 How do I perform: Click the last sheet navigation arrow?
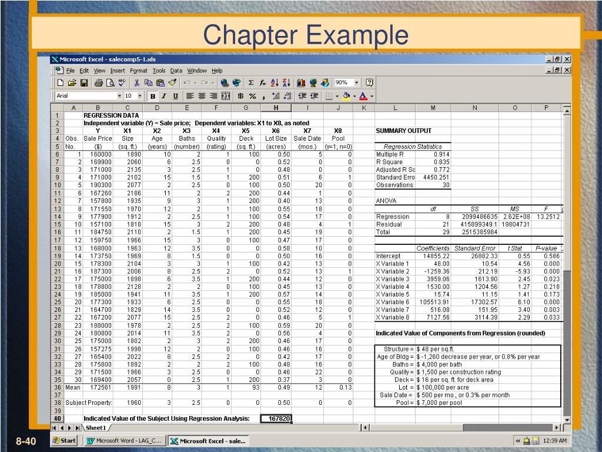click(77, 428)
